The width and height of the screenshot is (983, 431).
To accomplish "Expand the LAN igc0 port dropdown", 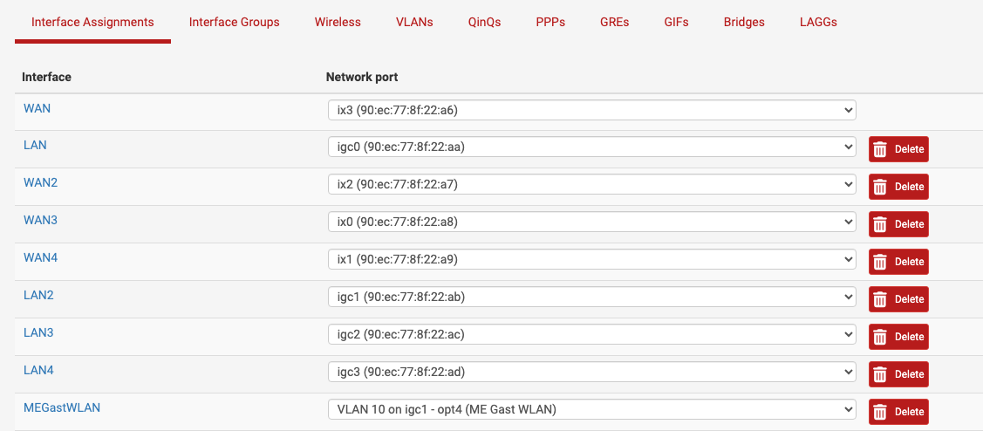I will click(591, 147).
